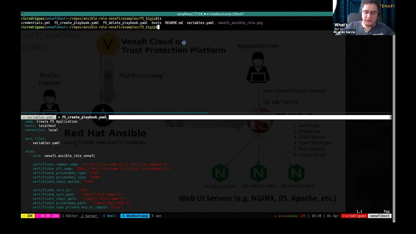Viewport: 416px width, 234px height.
Task: Switch to tmux window 5 vpn
Action: pos(156,216)
